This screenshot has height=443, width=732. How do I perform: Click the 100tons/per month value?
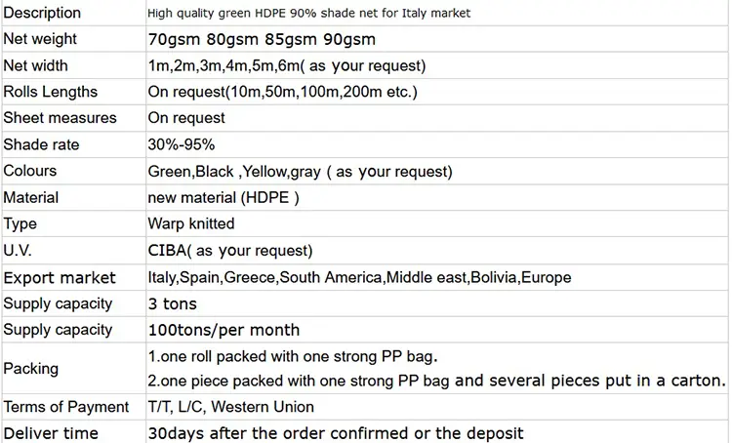point(224,330)
